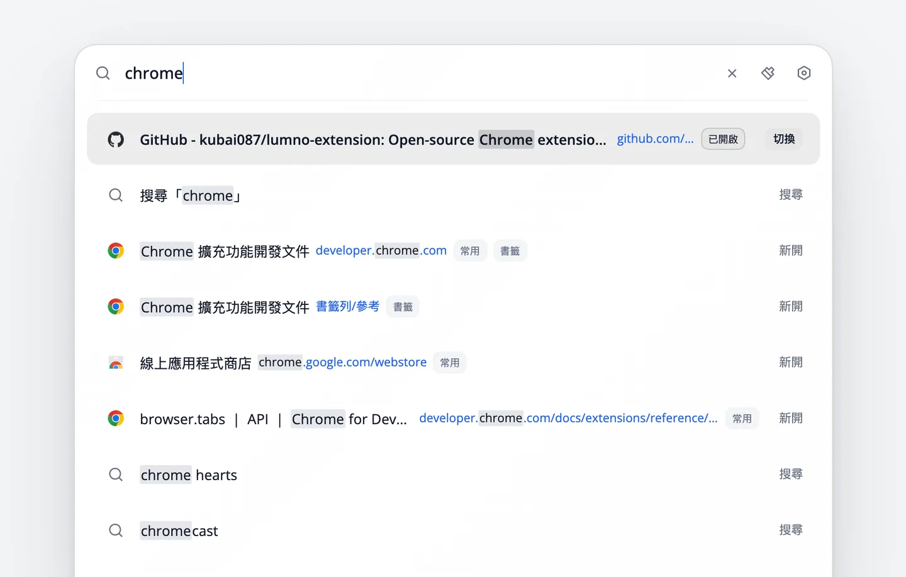Click the brush theme icon
The height and width of the screenshot is (577, 906).
pos(768,74)
